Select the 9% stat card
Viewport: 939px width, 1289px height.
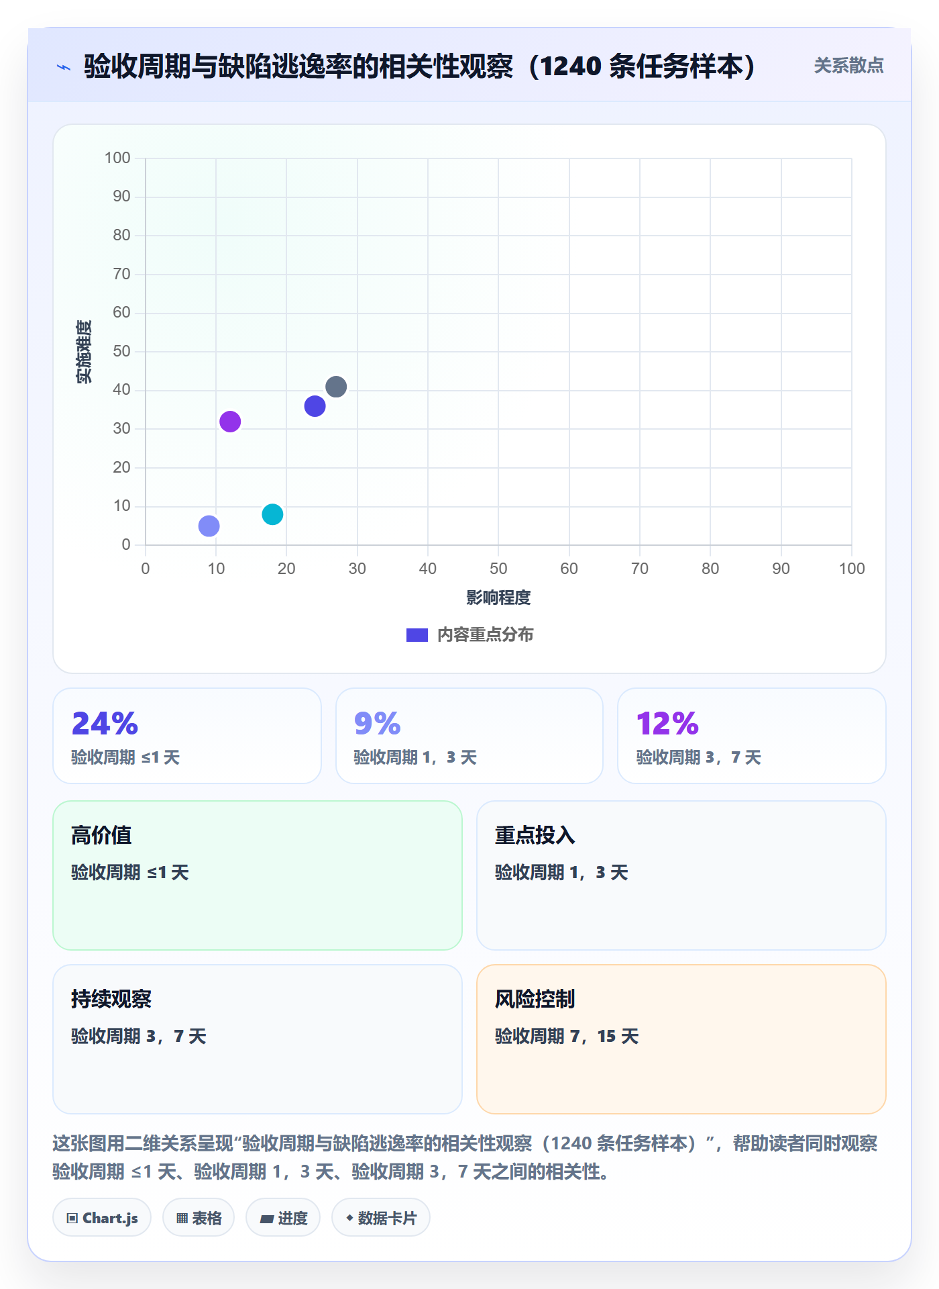click(469, 736)
